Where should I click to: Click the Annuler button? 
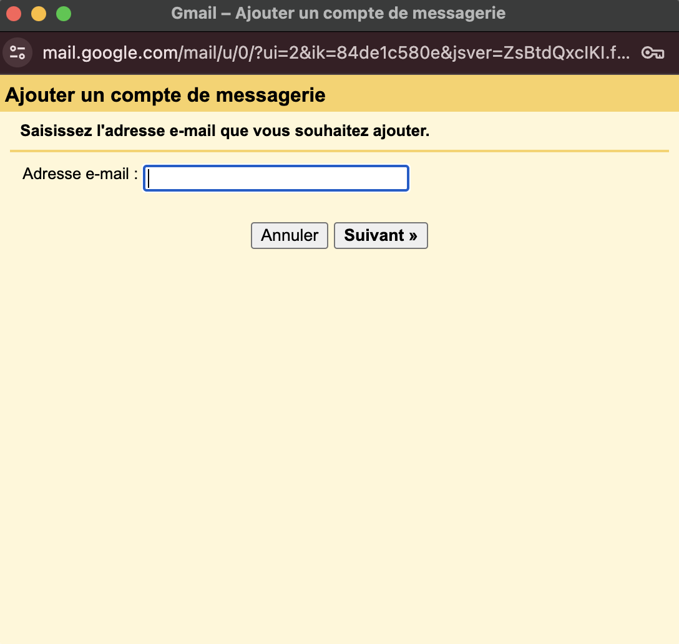point(290,236)
